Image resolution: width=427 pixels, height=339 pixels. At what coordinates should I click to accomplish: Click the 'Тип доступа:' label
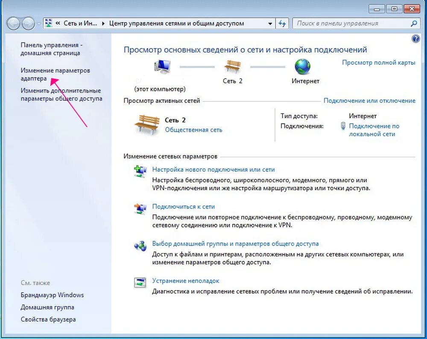pos(299,116)
